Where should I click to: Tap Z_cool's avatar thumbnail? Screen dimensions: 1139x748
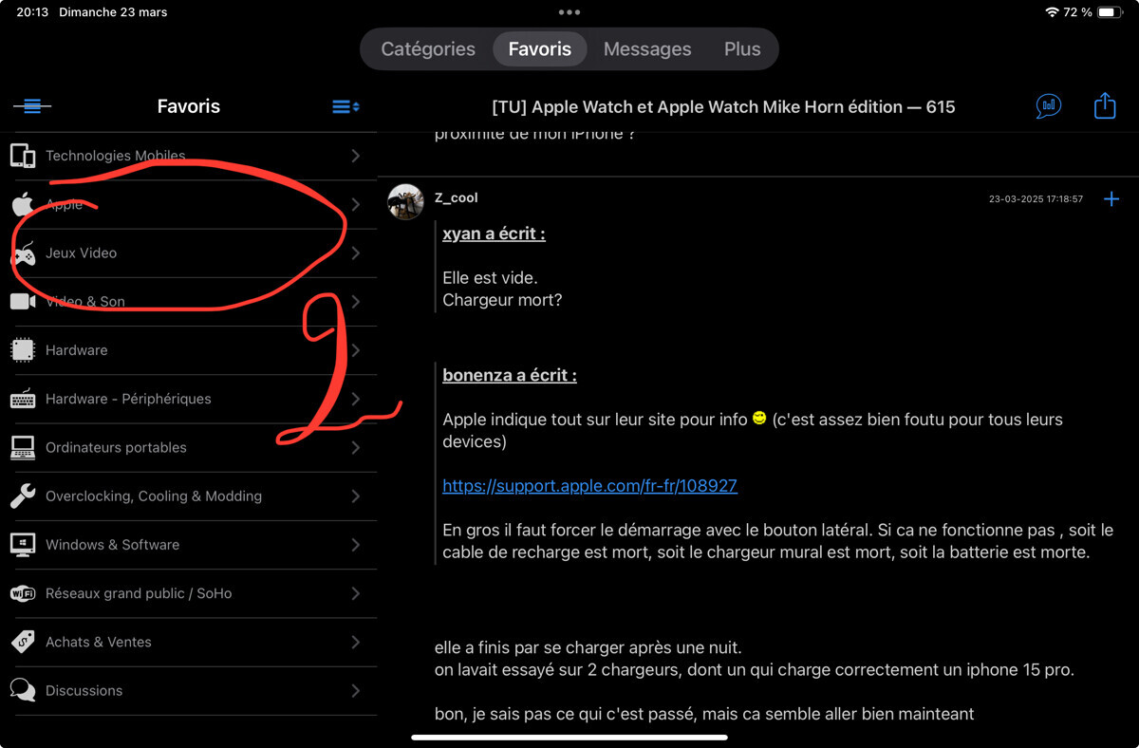pyautogui.click(x=405, y=201)
